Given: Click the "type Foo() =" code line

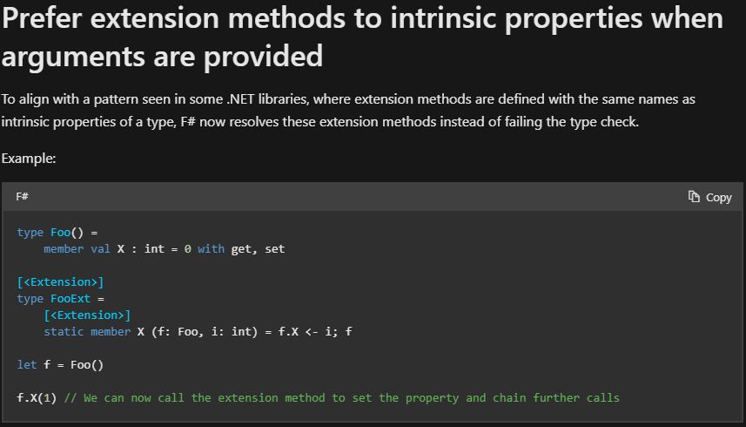Looking at the screenshot, I should [57, 233].
